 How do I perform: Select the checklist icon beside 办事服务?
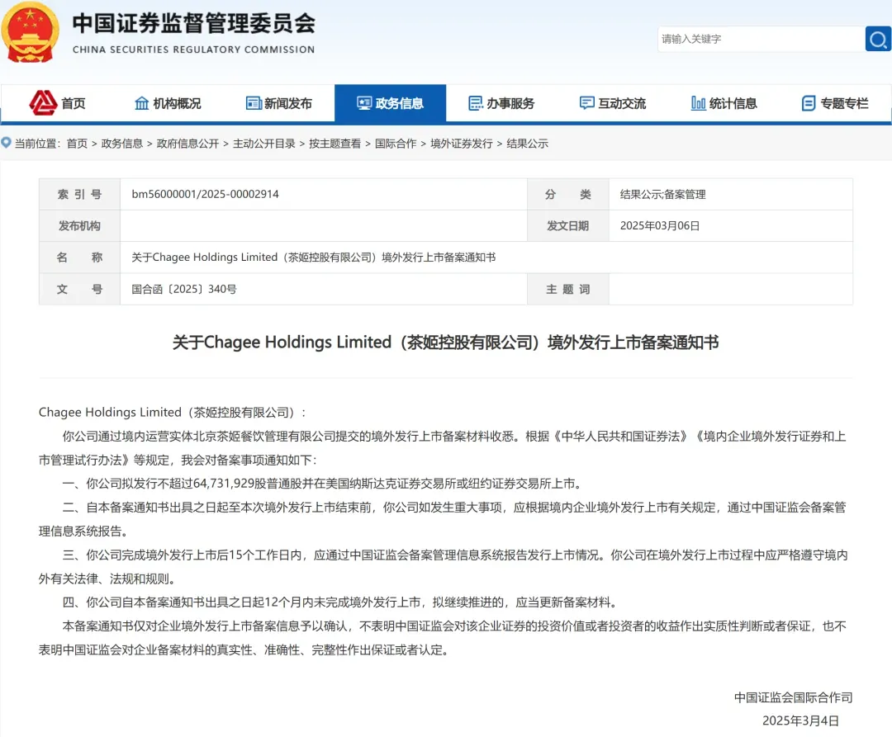pos(475,102)
